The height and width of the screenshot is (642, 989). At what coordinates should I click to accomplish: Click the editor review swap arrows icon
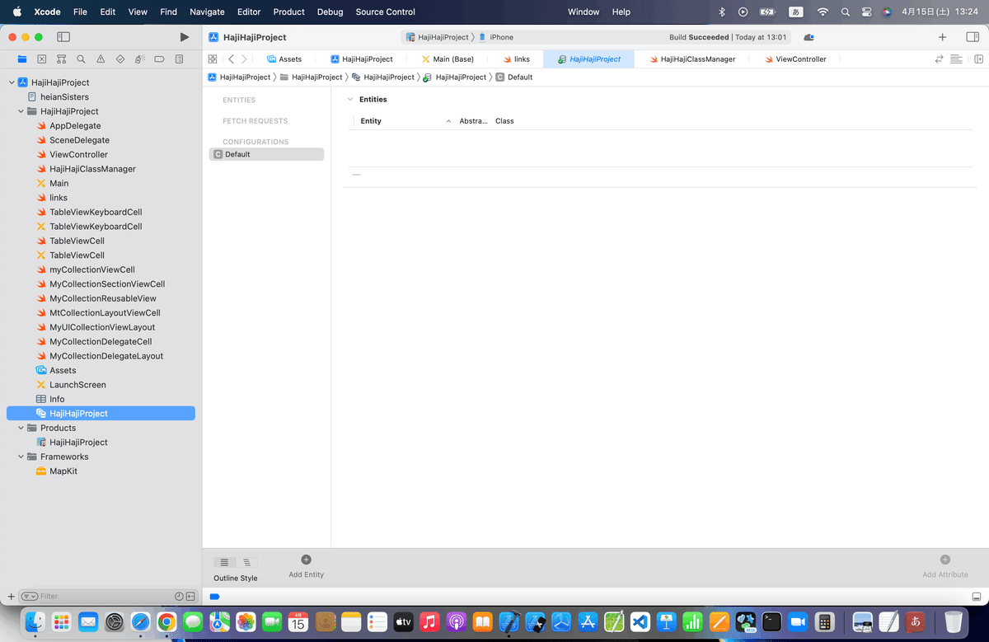pyautogui.click(x=939, y=59)
